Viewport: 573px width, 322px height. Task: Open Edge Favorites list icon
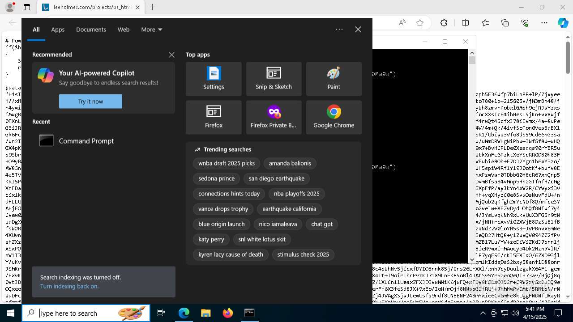click(x=485, y=23)
